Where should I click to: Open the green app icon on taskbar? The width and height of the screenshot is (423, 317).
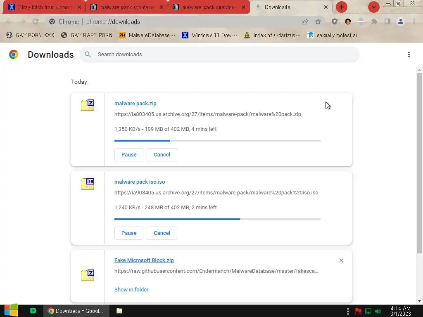click(33, 311)
